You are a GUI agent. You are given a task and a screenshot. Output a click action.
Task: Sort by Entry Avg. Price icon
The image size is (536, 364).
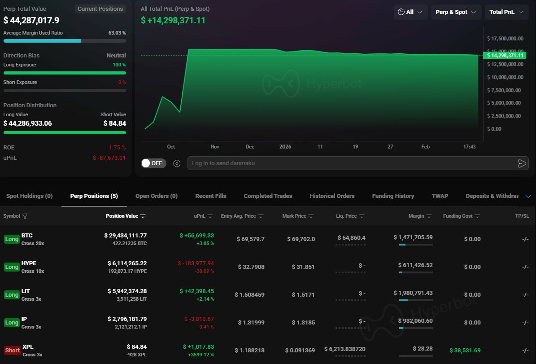pos(261,216)
